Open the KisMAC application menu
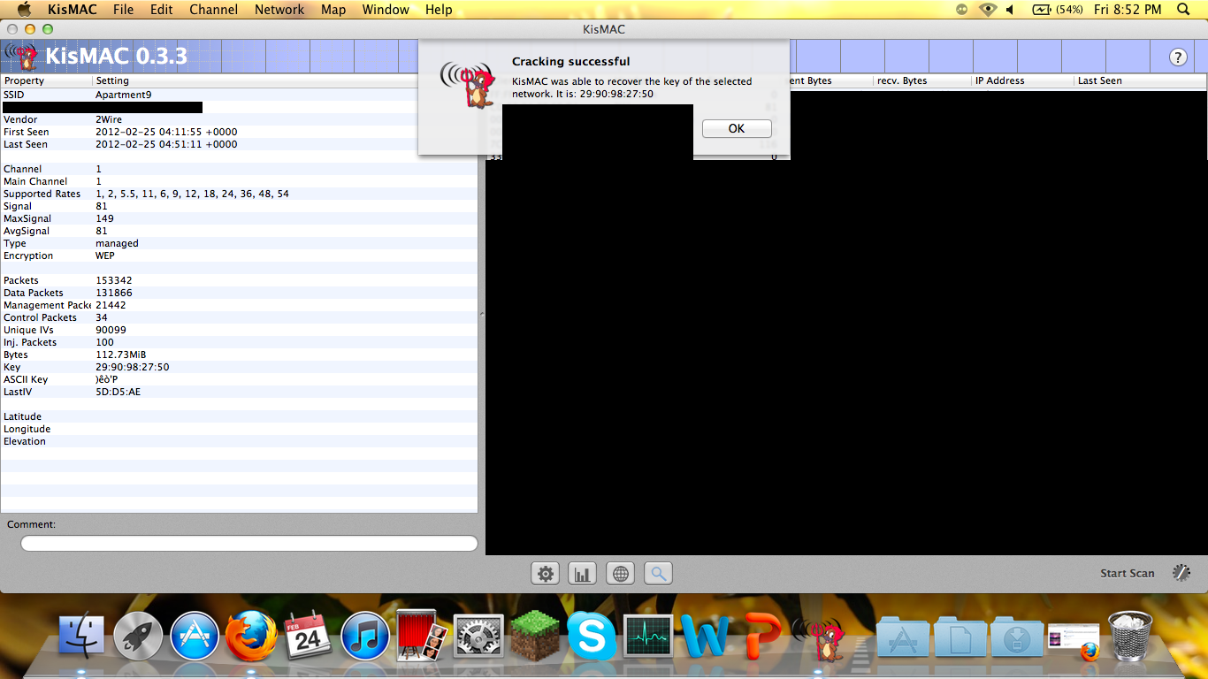This screenshot has width=1208, height=679. pyautogui.click(x=73, y=10)
